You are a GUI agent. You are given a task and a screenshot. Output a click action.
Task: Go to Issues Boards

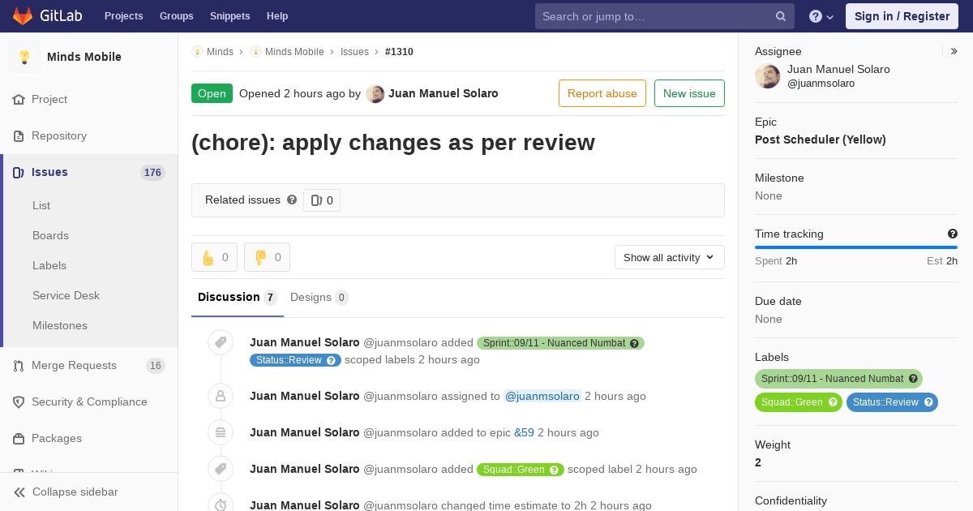coord(50,235)
